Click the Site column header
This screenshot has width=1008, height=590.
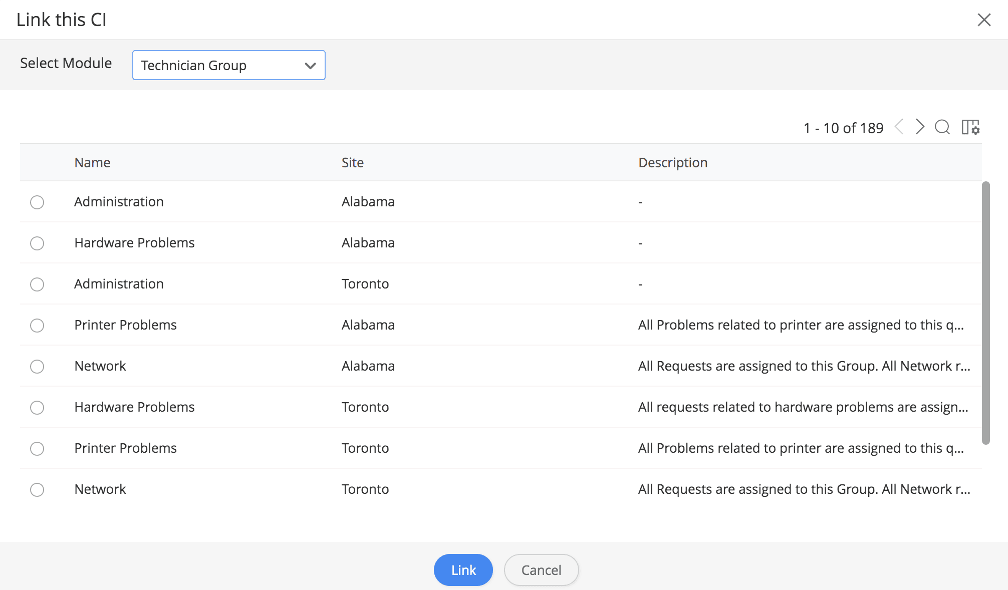click(352, 163)
